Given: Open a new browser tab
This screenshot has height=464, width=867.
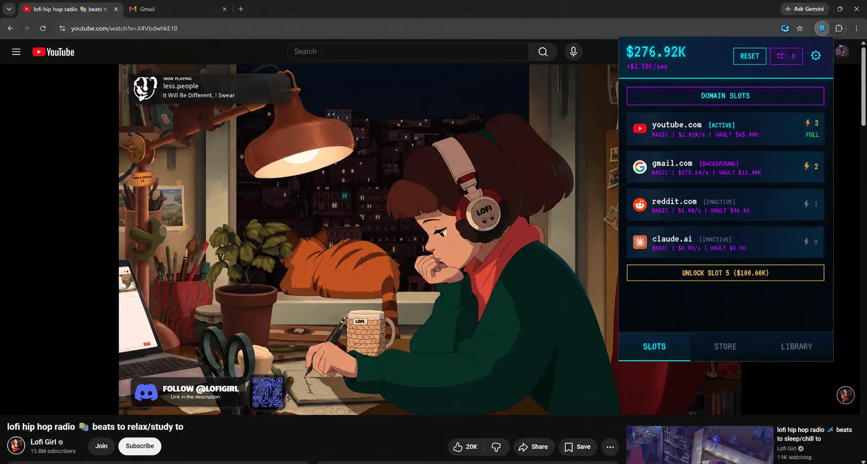Looking at the screenshot, I should (241, 9).
